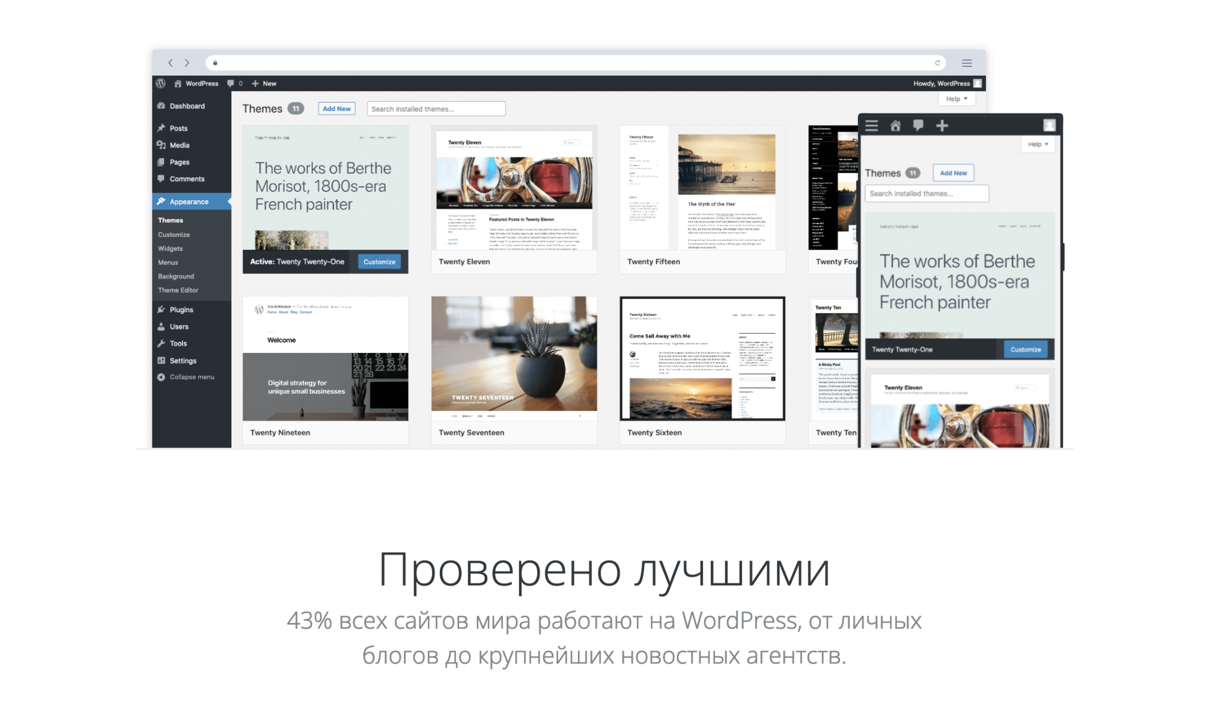Click the Search installed themes field
This screenshot has height=709, width=1209.
click(x=435, y=108)
